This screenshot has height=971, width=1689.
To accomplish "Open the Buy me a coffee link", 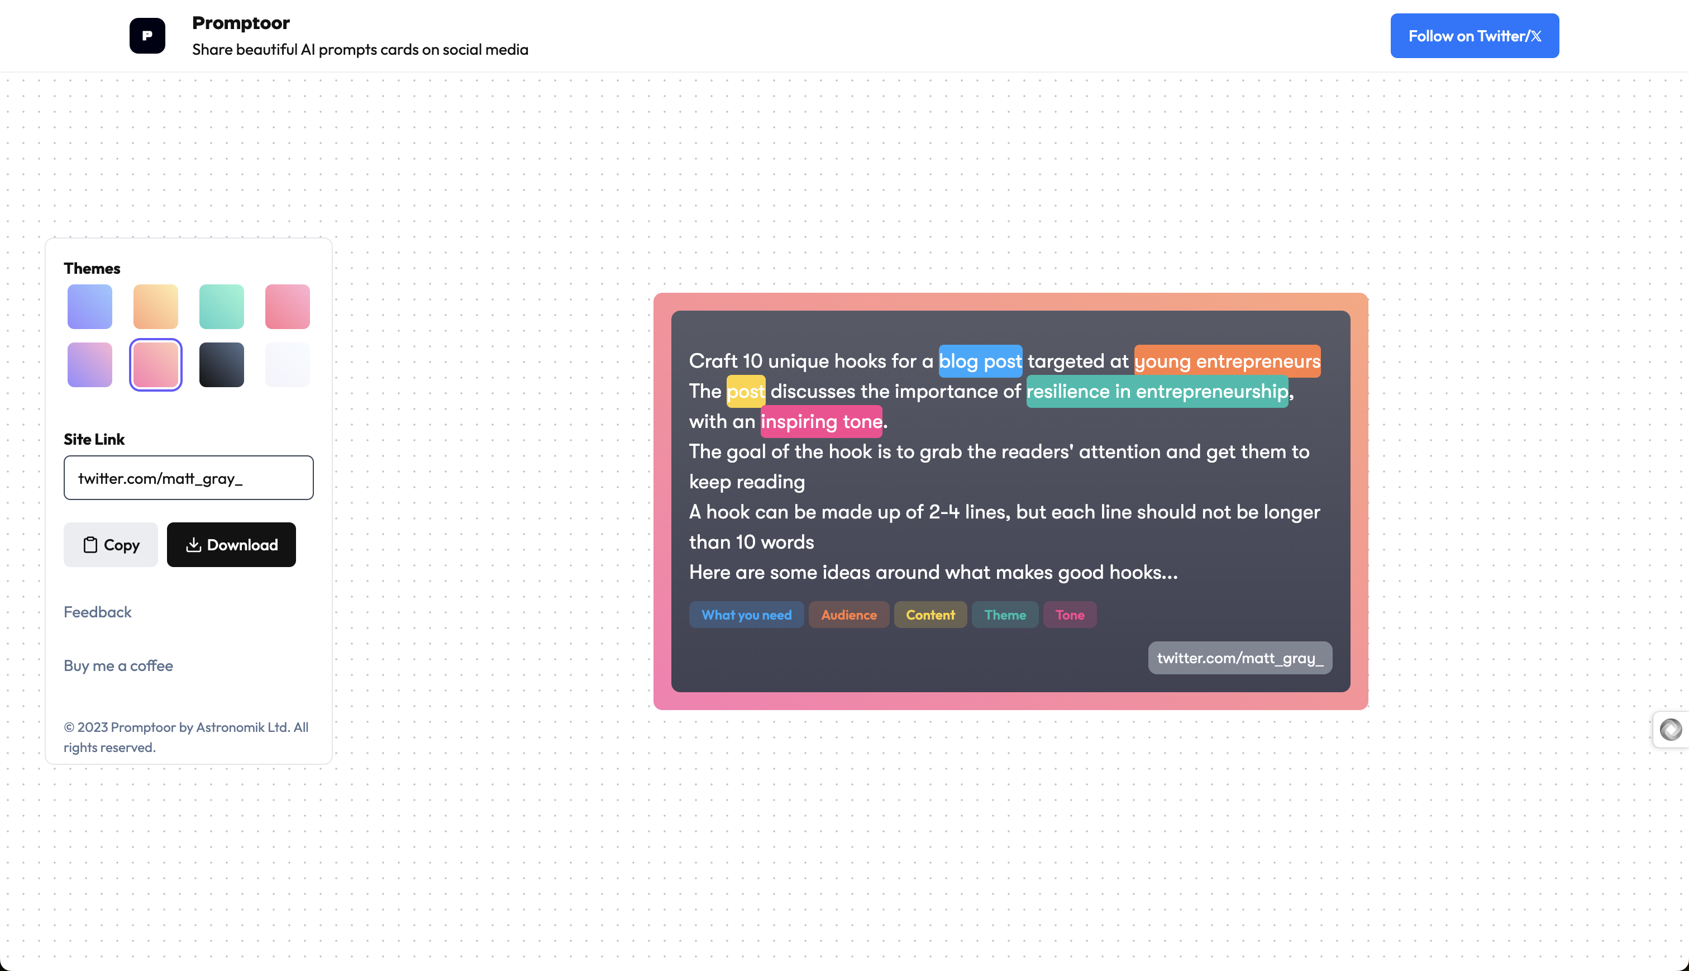I will click(118, 665).
